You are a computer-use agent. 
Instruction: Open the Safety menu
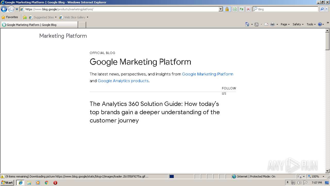[x=298, y=24]
